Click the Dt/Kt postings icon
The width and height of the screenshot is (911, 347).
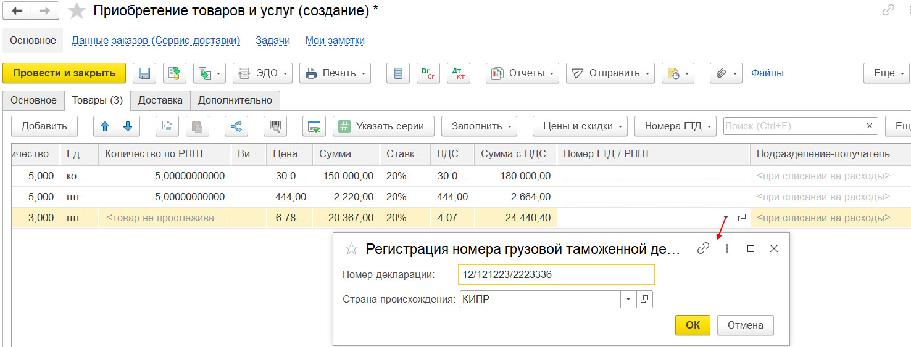pos(458,73)
